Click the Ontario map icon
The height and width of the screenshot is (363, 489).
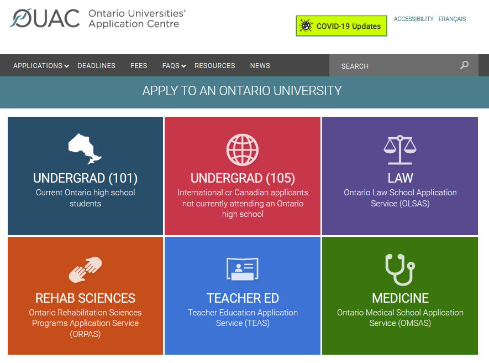tap(85, 149)
